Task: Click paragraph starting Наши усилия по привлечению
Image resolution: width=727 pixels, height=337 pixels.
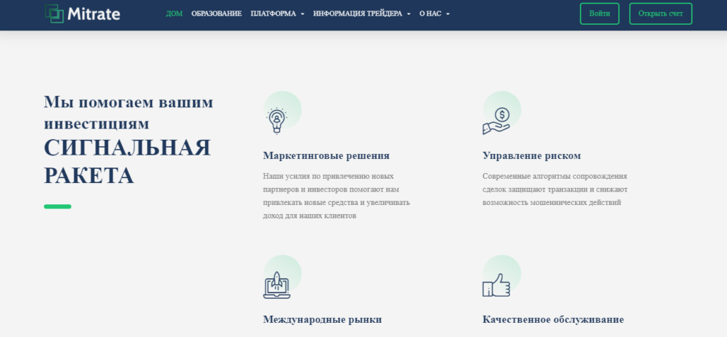Action: click(x=337, y=196)
